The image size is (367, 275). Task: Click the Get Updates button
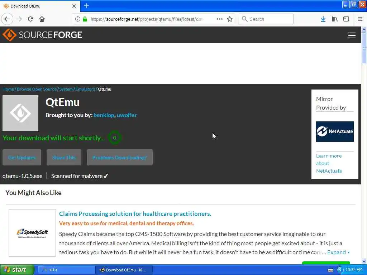[22, 158]
